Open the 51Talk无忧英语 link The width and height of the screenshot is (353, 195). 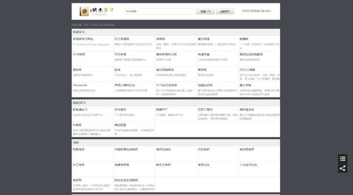(167, 85)
